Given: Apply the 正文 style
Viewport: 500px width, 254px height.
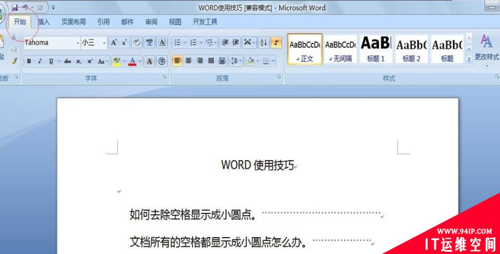Looking at the screenshot, I should (305, 49).
